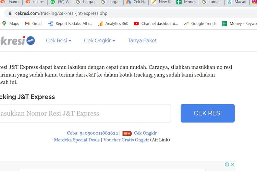
Task: Open the Merdeka Special Deals link
Action: (77, 140)
